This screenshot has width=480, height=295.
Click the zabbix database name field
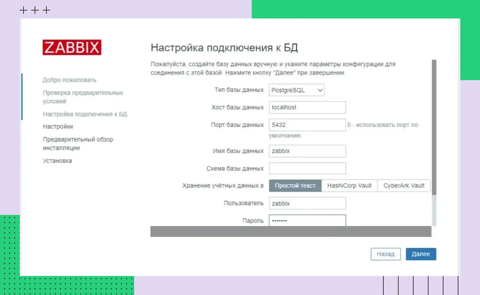[x=307, y=151]
